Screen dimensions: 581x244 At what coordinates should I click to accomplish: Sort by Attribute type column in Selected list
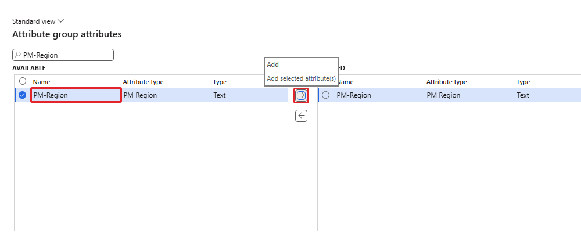tap(446, 82)
